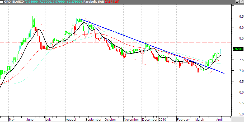Click the 5.0 level on price scale
This screenshot has height=122, width=244.
click(x=234, y=114)
